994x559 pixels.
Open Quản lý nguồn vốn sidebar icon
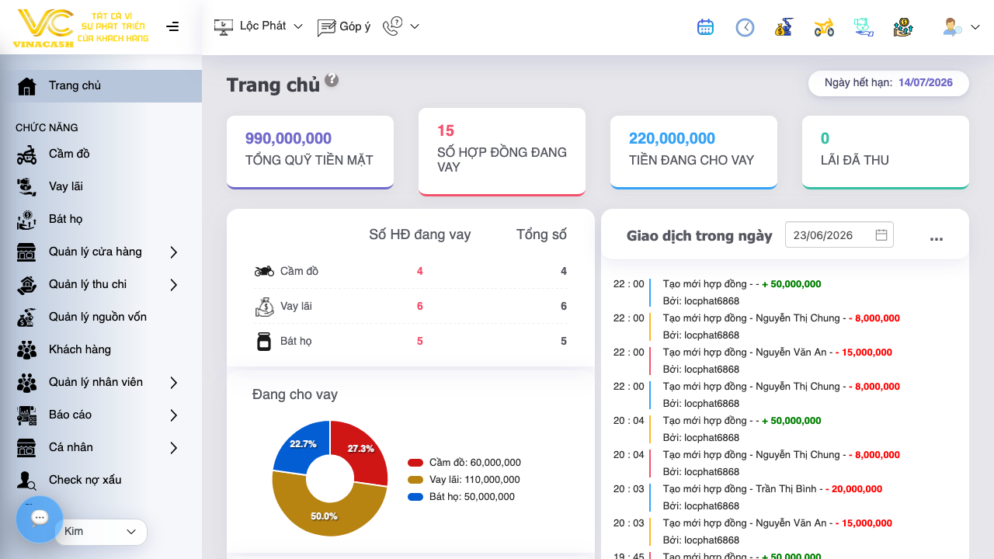(x=26, y=317)
